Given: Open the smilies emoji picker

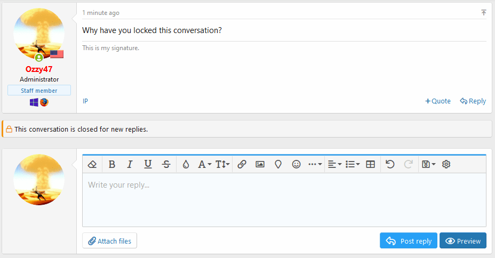Looking at the screenshot, I should 297,165.
